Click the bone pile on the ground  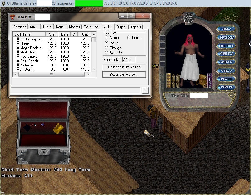click(149, 134)
